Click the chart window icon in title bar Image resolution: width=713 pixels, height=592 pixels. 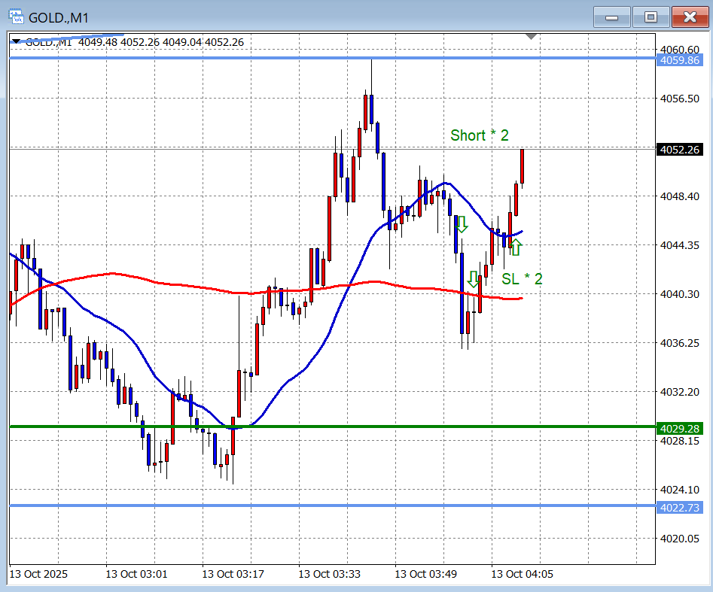point(15,16)
